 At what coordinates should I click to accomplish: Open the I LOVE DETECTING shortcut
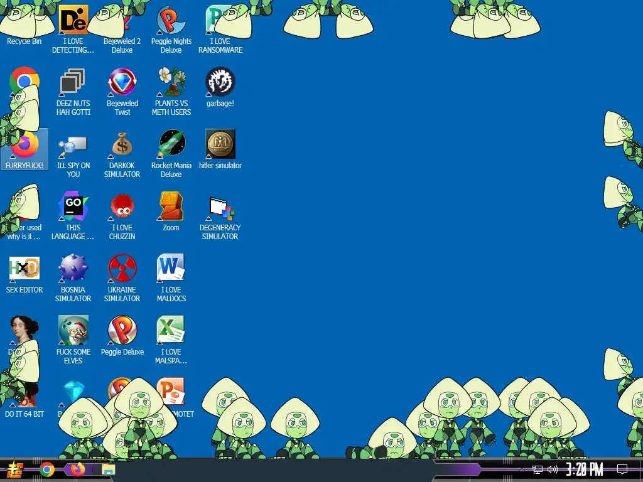73,29
